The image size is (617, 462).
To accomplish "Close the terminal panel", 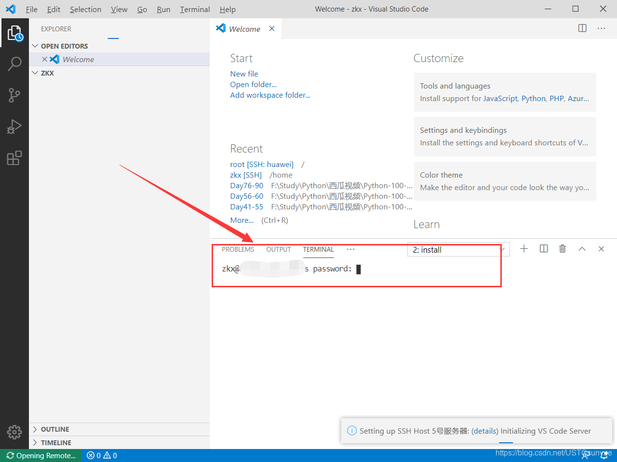I will click(x=601, y=249).
